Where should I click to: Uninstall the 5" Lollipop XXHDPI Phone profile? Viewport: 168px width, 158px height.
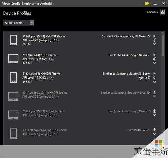pyautogui.click(x=154, y=40)
